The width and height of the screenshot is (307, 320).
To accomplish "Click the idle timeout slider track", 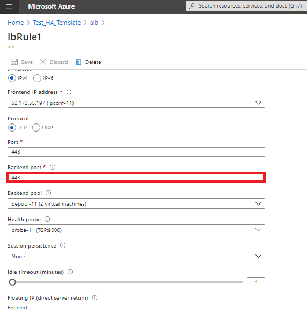I will [129, 282].
